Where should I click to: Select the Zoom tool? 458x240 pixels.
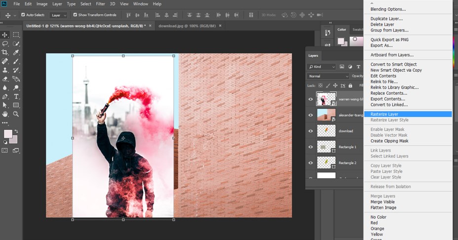click(16, 114)
